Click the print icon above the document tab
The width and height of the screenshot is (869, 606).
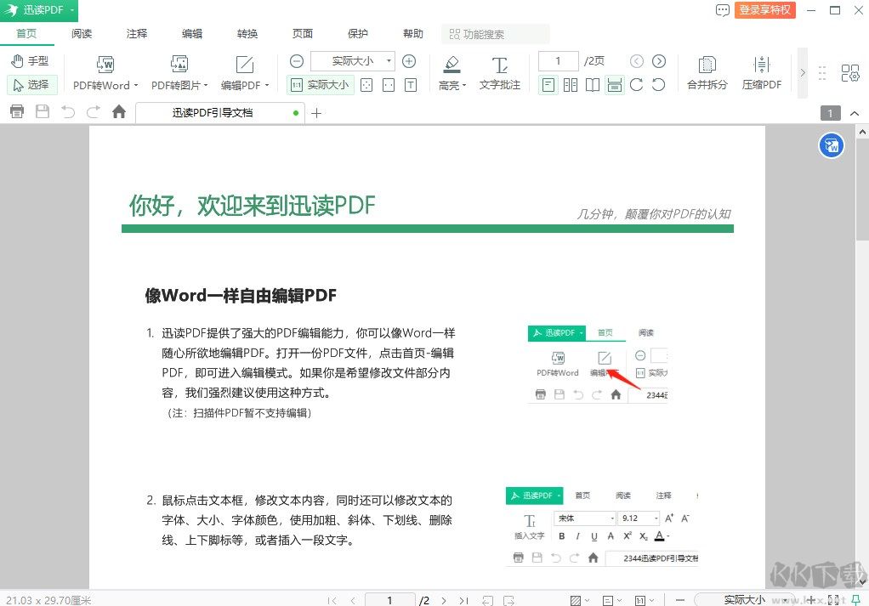tap(17, 111)
